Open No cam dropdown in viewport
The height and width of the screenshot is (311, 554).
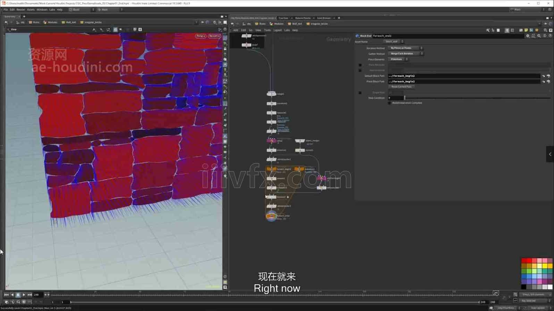[214, 36]
